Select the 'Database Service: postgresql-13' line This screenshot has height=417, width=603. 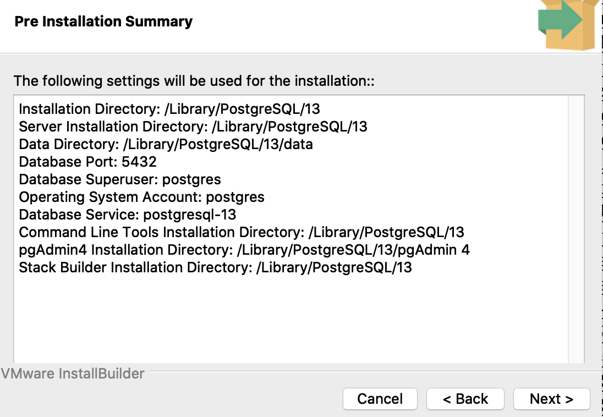127,215
